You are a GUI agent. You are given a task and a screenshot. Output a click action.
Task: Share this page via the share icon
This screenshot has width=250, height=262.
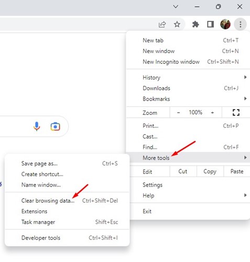[162, 24]
